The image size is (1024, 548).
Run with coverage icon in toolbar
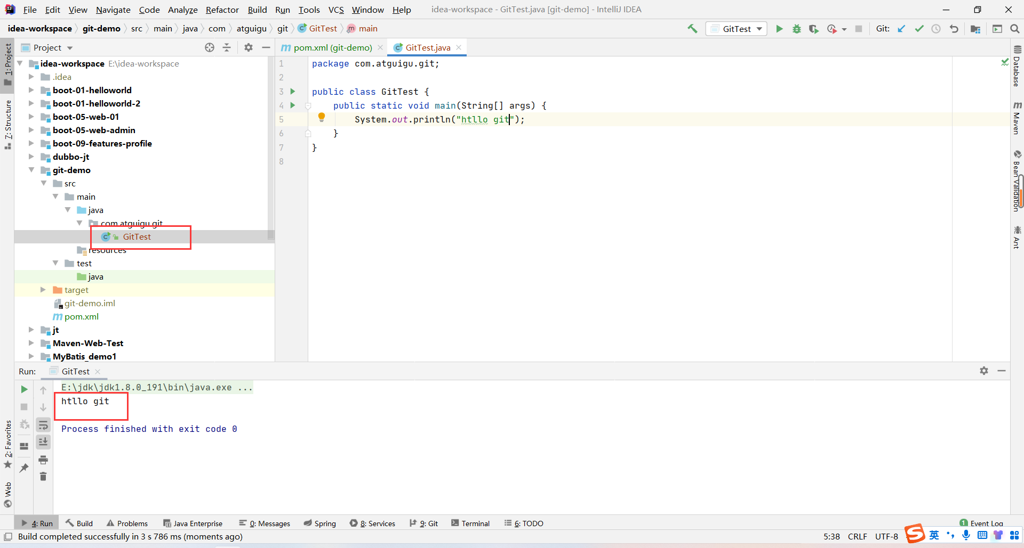click(x=813, y=29)
